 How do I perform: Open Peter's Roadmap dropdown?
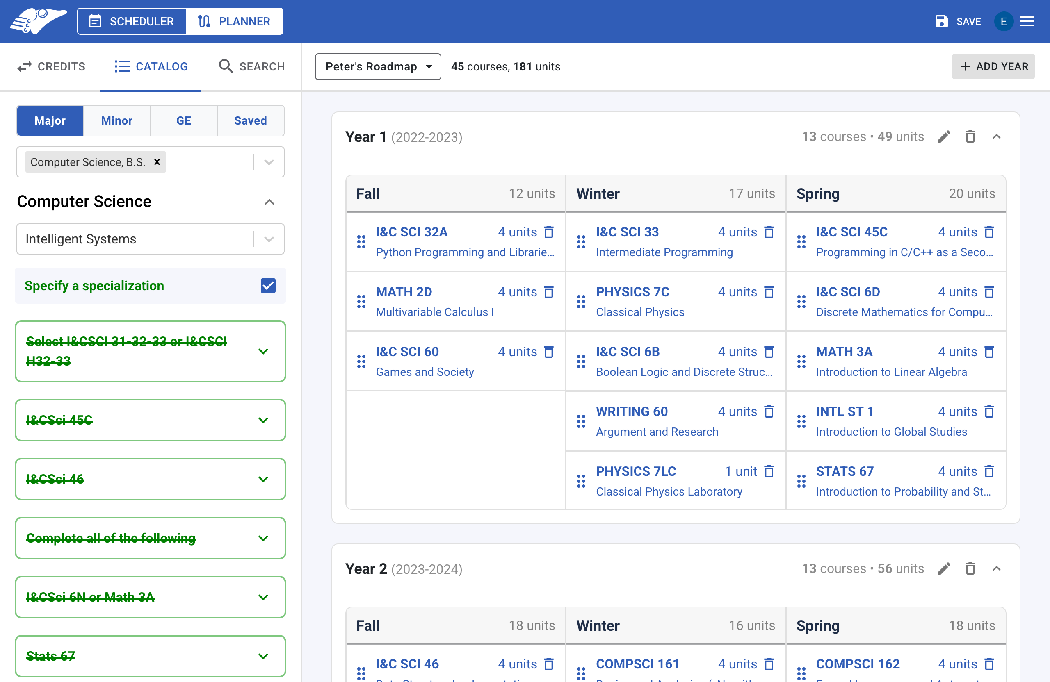378,66
